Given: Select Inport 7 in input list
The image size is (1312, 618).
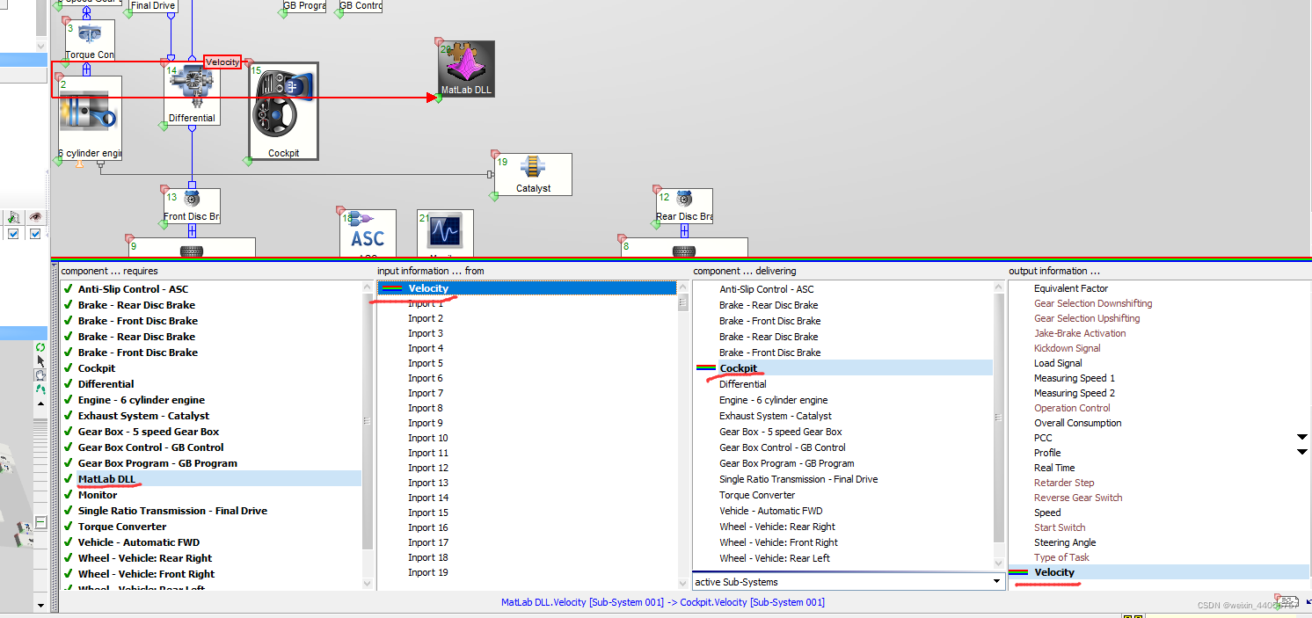Looking at the screenshot, I should (x=426, y=393).
